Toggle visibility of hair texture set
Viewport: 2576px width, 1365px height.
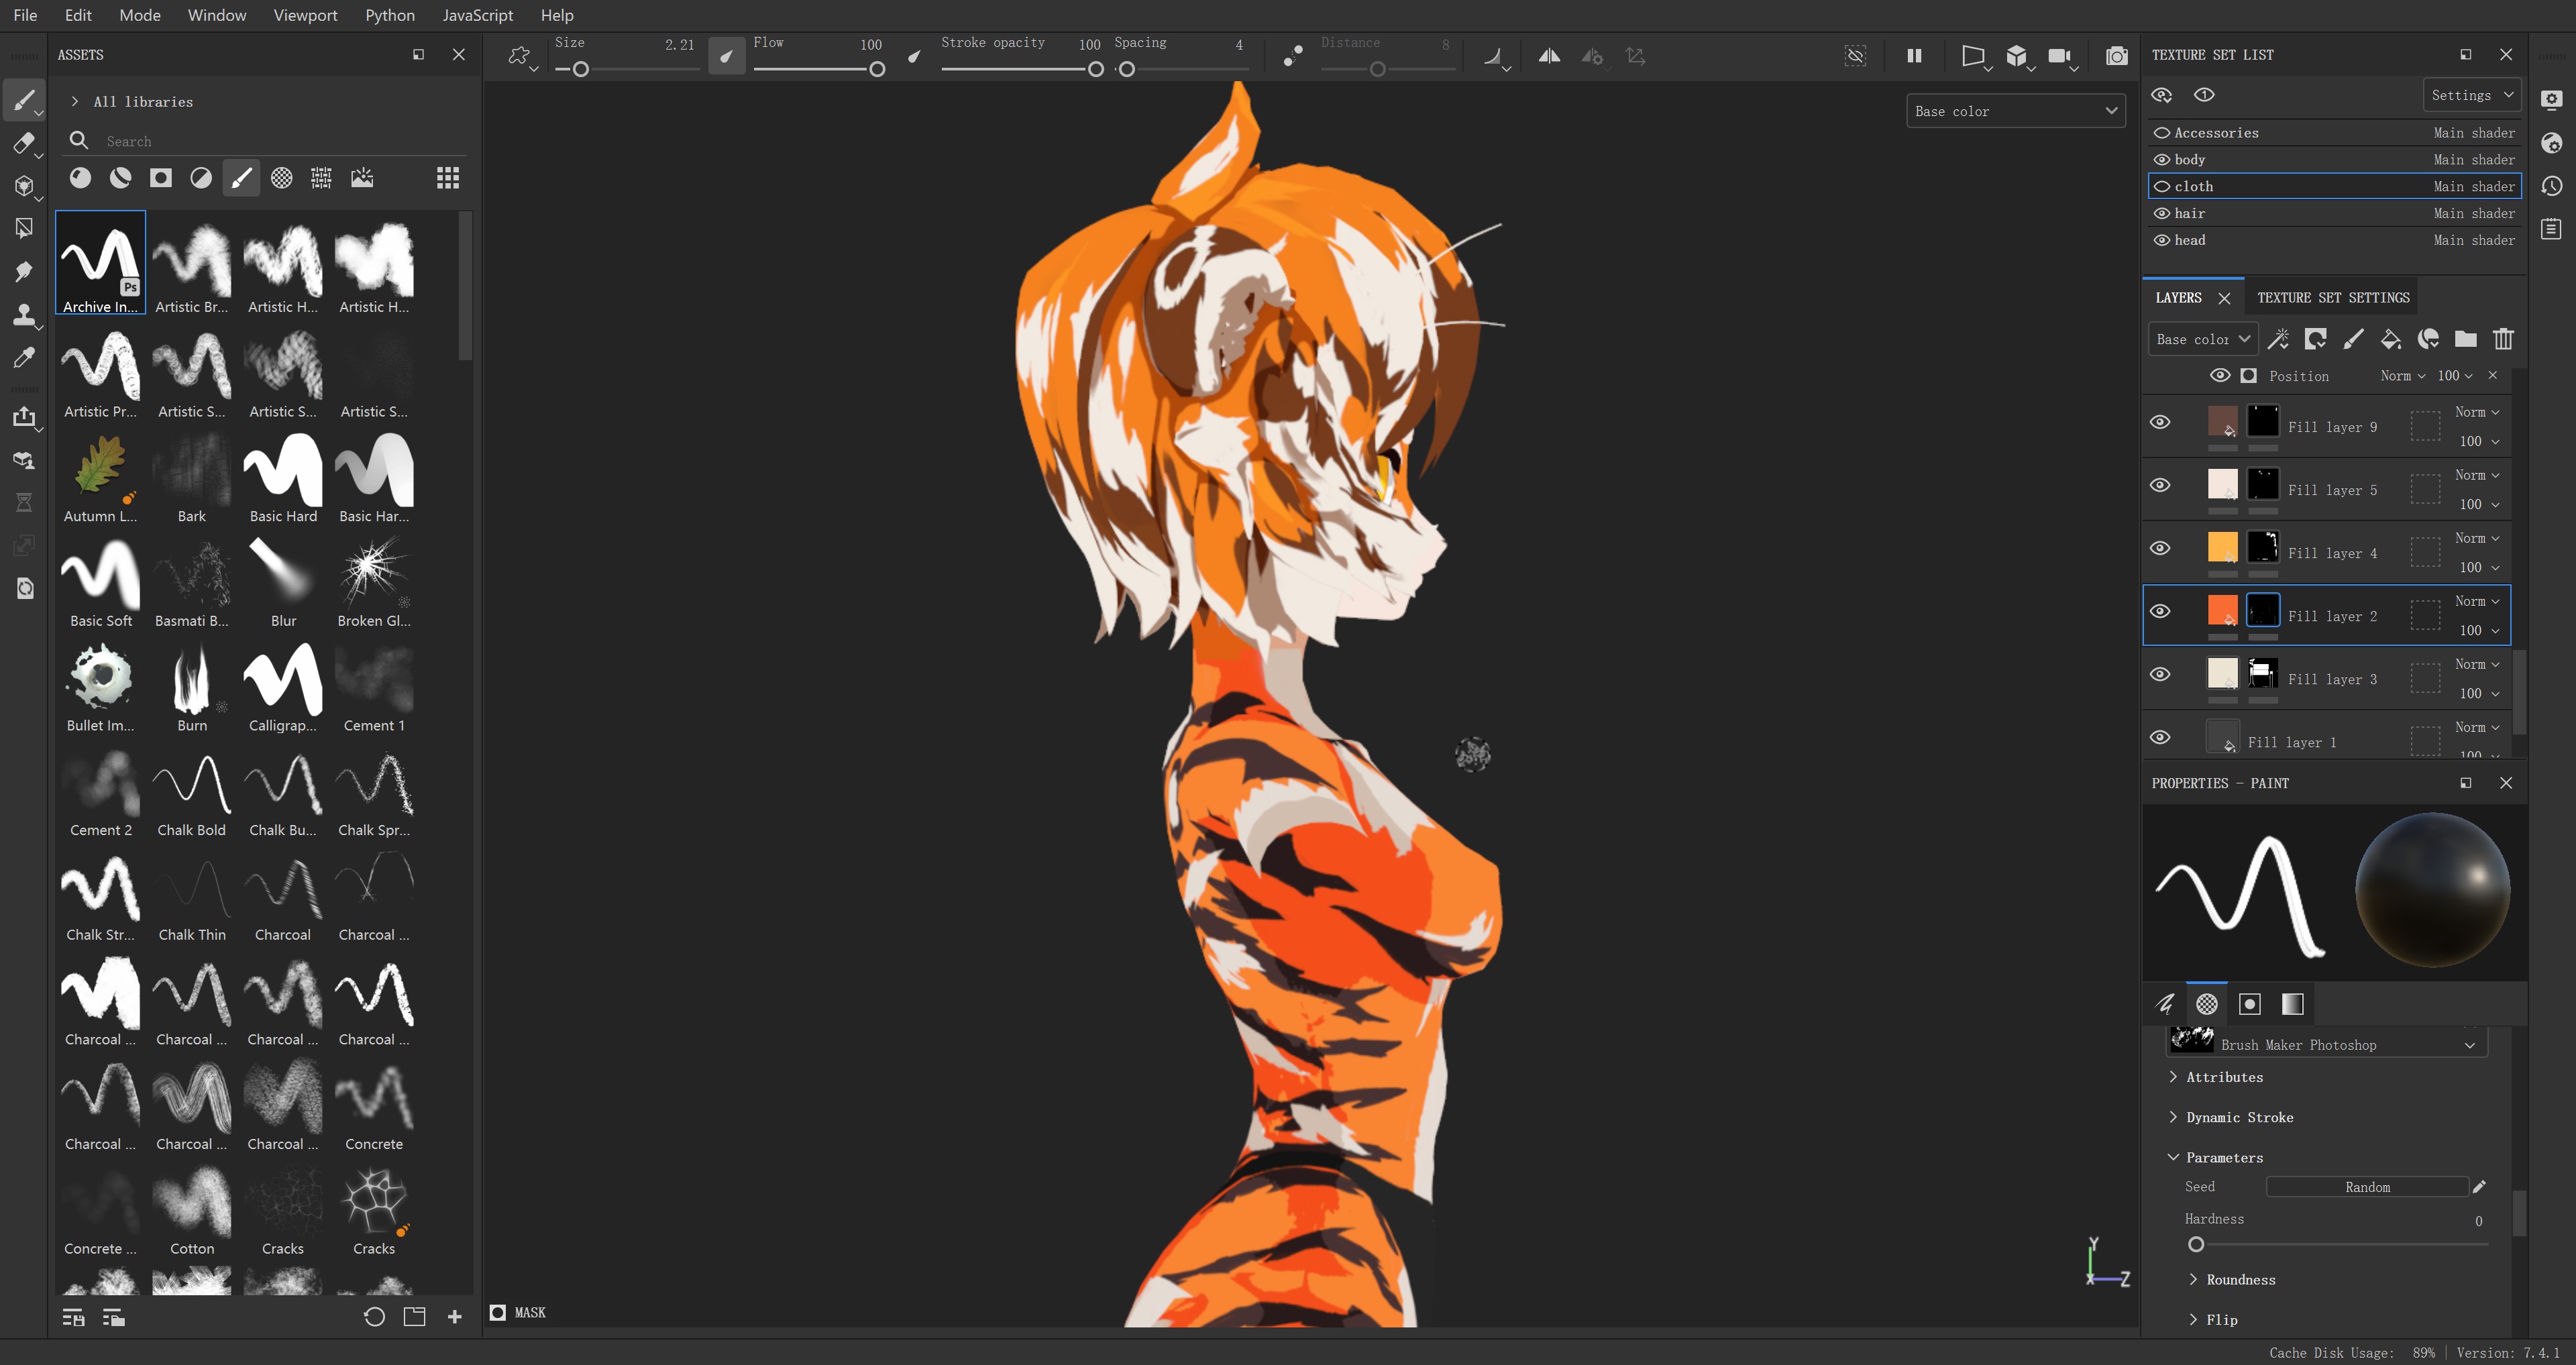2162,213
